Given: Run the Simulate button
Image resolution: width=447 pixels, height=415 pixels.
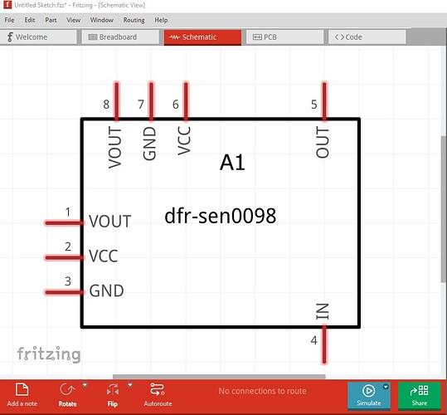Looking at the screenshot, I should pos(368,395).
